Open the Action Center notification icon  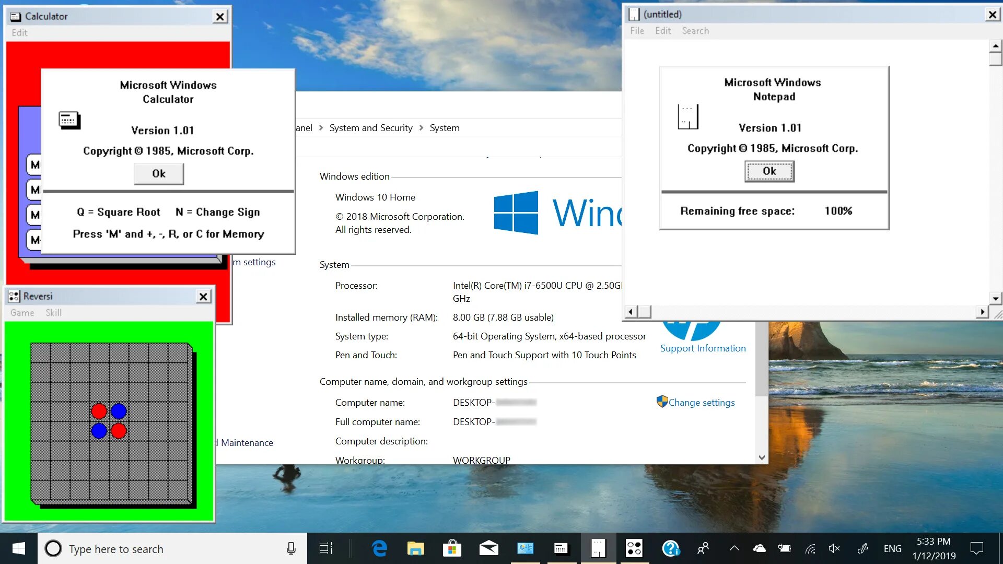coord(976,548)
